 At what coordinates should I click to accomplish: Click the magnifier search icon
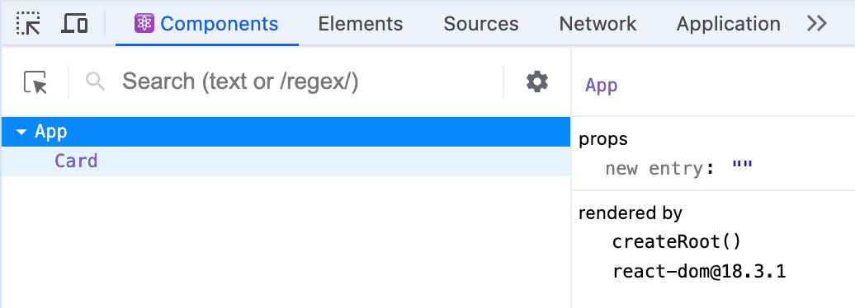click(x=96, y=82)
